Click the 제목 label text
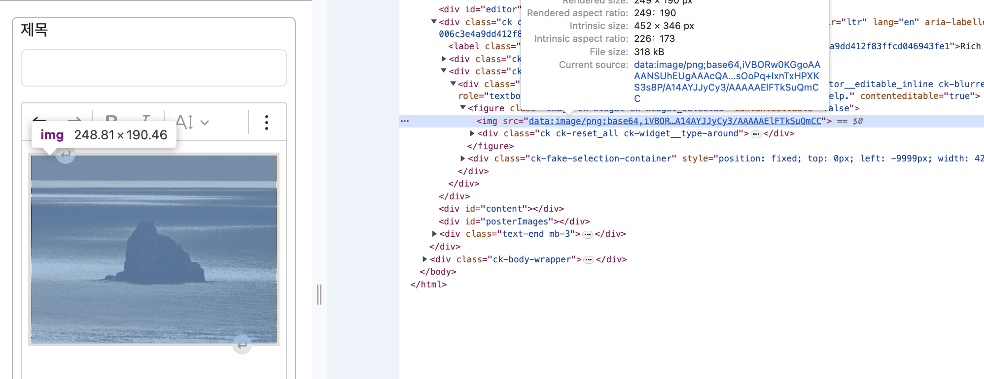Screen dimensions: 984x379 pyautogui.click(x=35, y=30)
